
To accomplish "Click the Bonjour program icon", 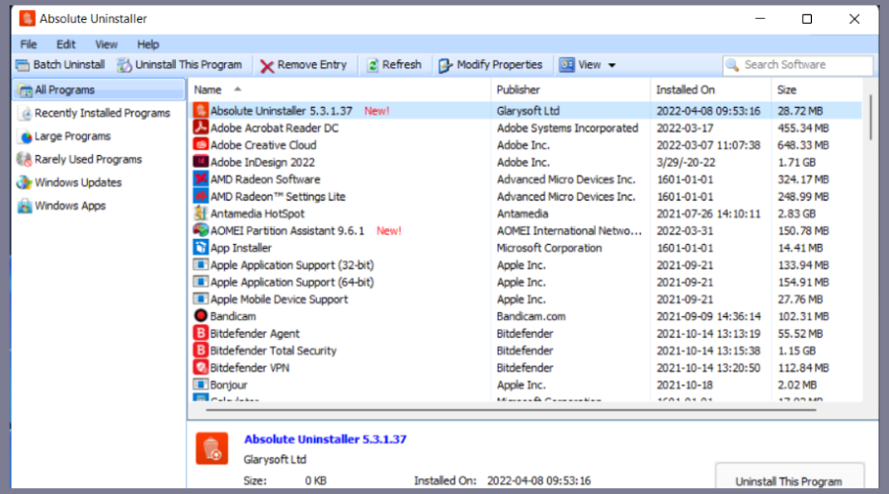I will coord(201,384).
